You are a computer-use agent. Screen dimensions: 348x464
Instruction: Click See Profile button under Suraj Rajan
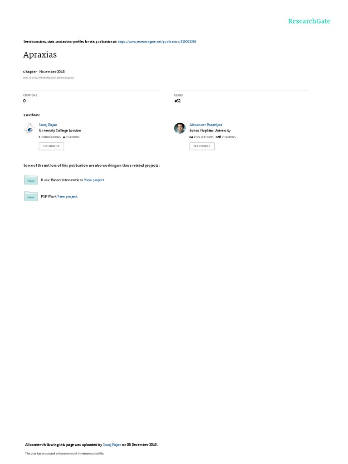51,146
